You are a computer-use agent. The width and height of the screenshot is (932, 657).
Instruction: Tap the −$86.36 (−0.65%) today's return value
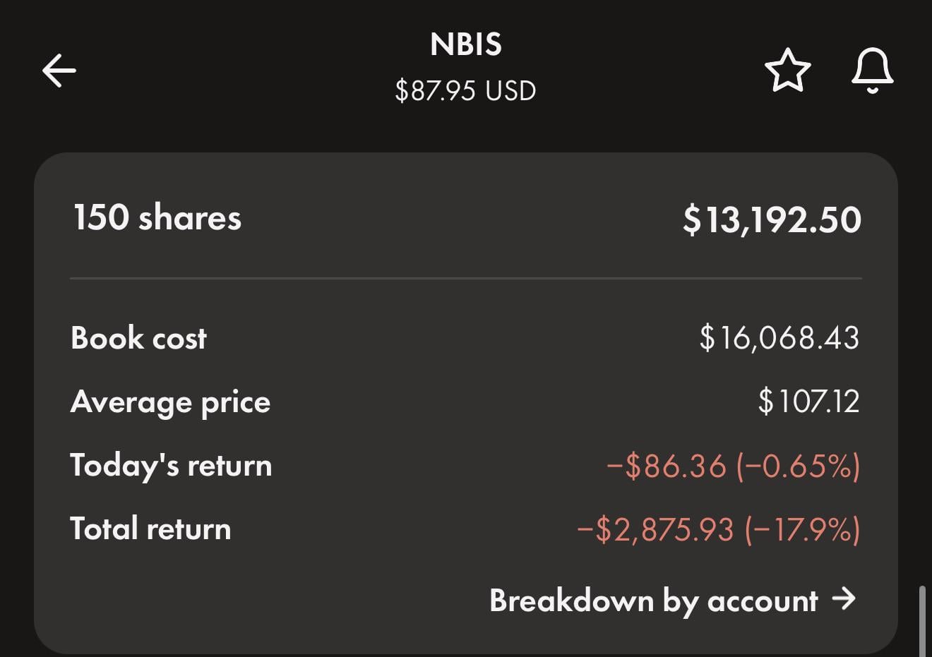click(733, 466)
